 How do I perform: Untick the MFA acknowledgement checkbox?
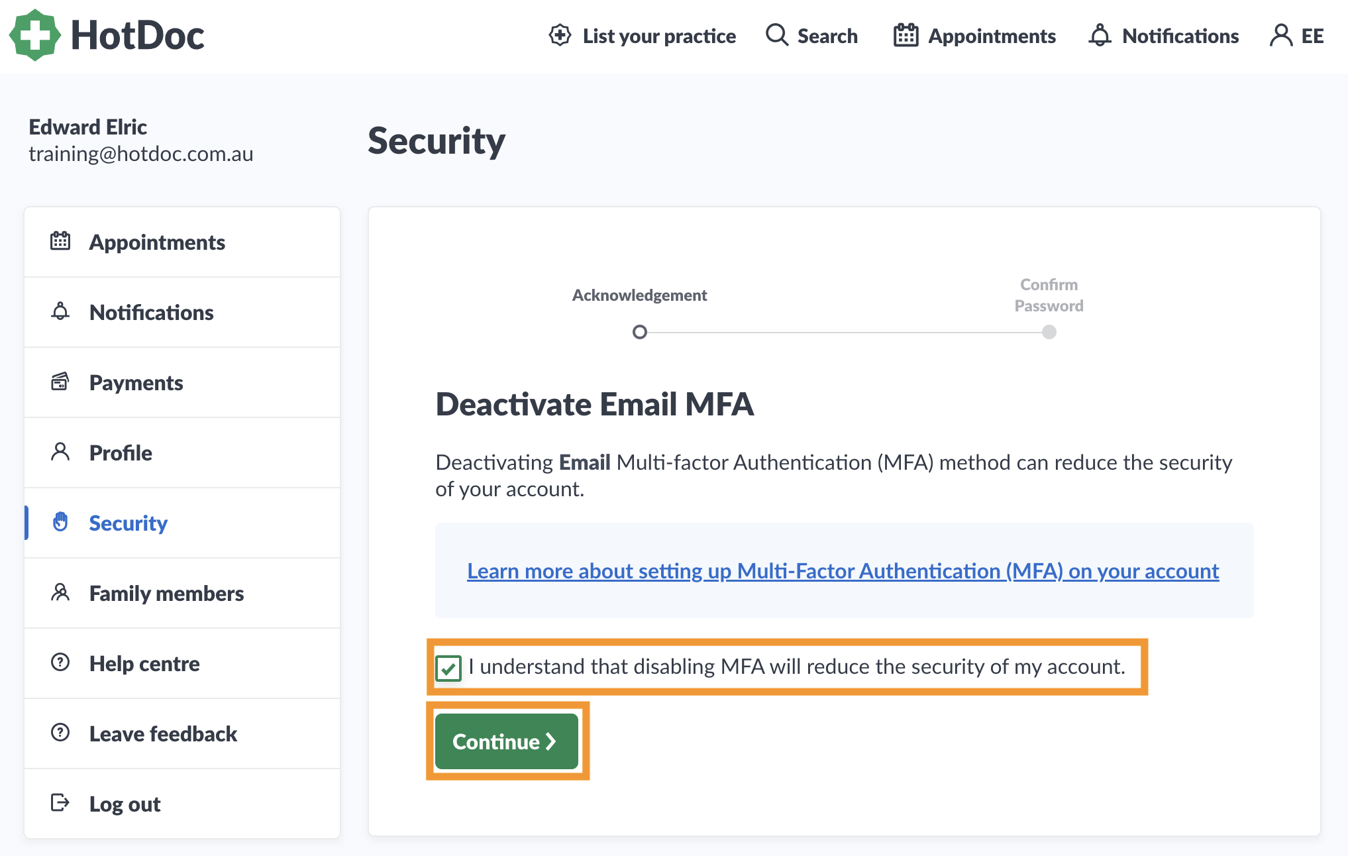(448, 668)
